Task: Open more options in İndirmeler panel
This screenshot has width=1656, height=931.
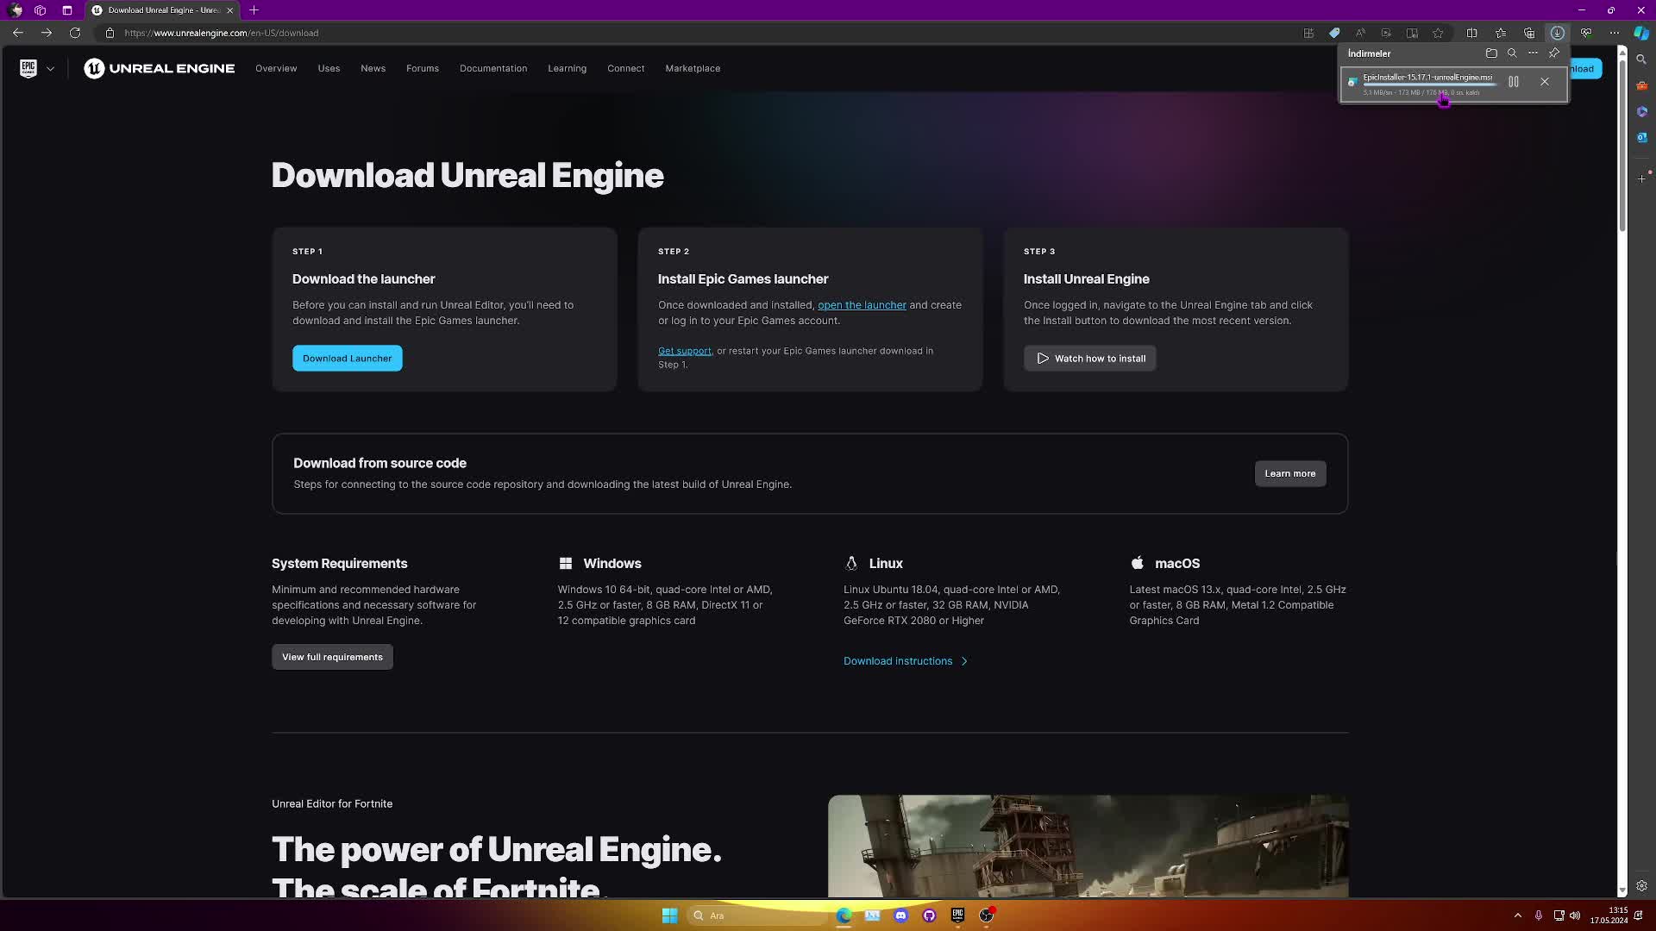Action: (1533, 53)
